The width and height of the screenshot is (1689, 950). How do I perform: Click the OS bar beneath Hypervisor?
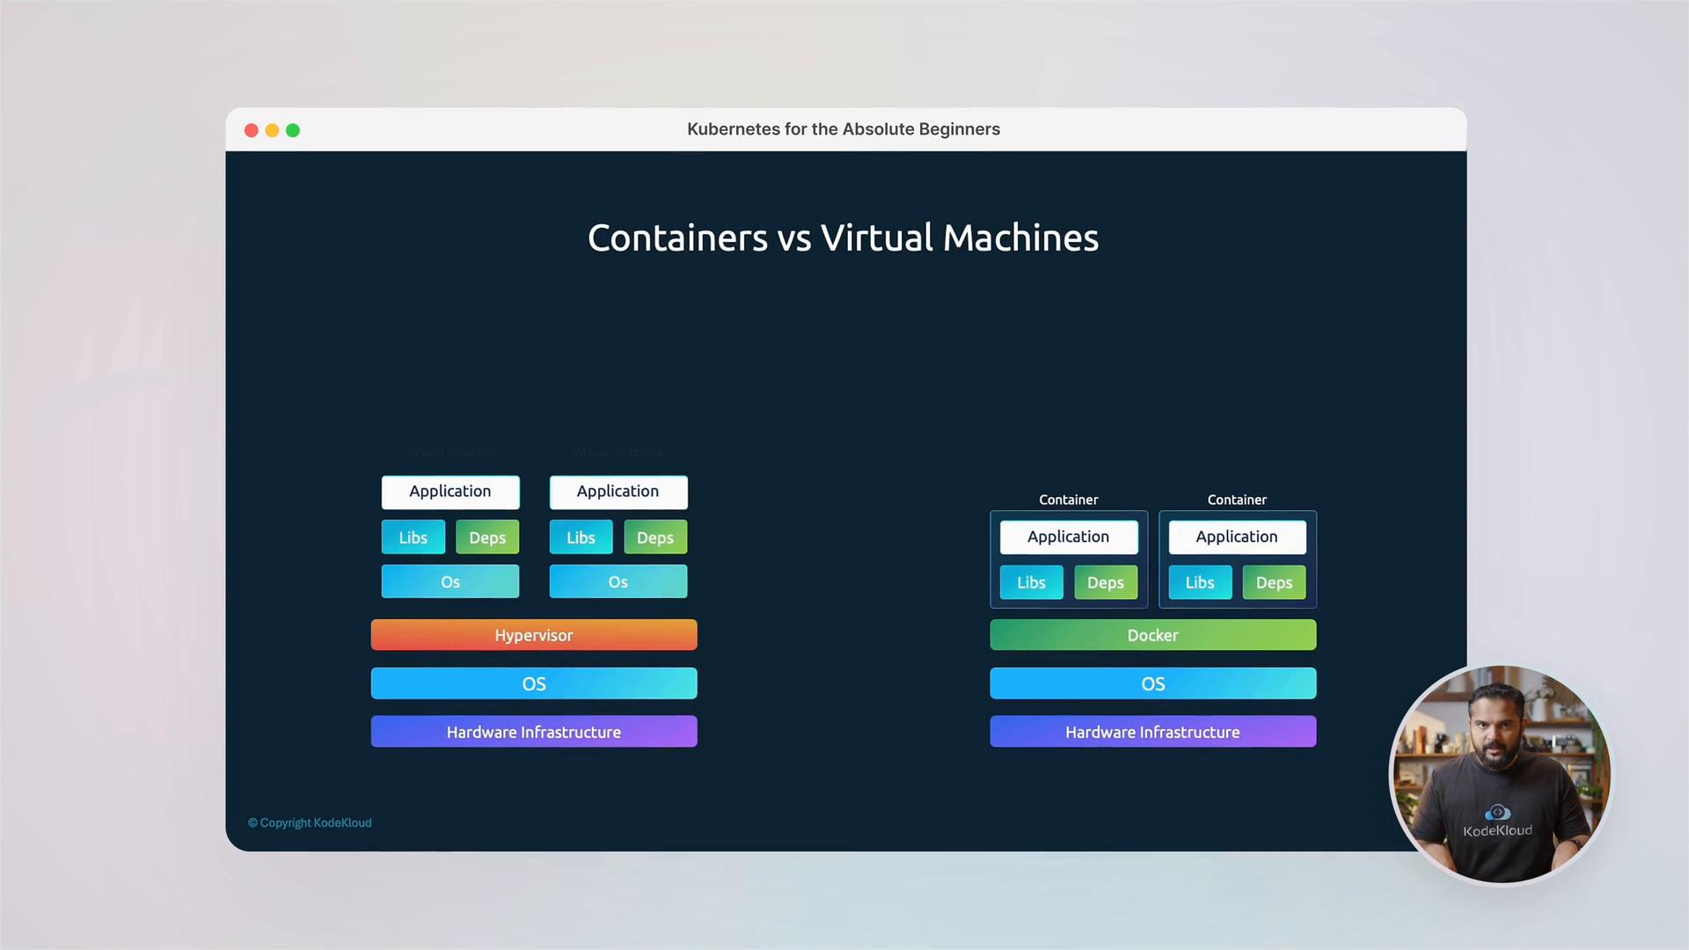(534, 683)
